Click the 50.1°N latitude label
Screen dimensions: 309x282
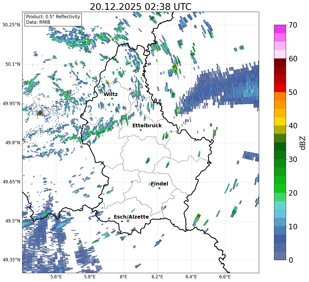pos(13,64)
